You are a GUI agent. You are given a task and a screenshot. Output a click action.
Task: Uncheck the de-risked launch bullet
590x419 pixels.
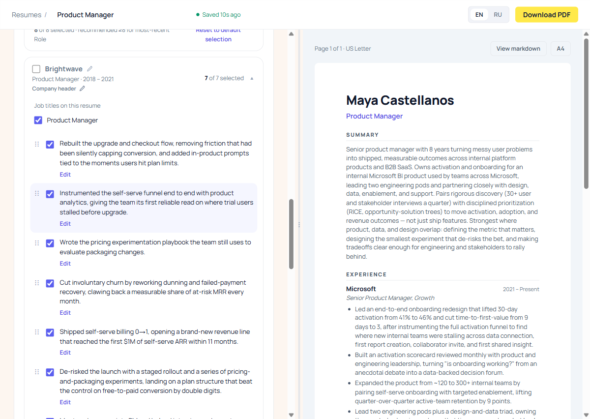[50, 372]
